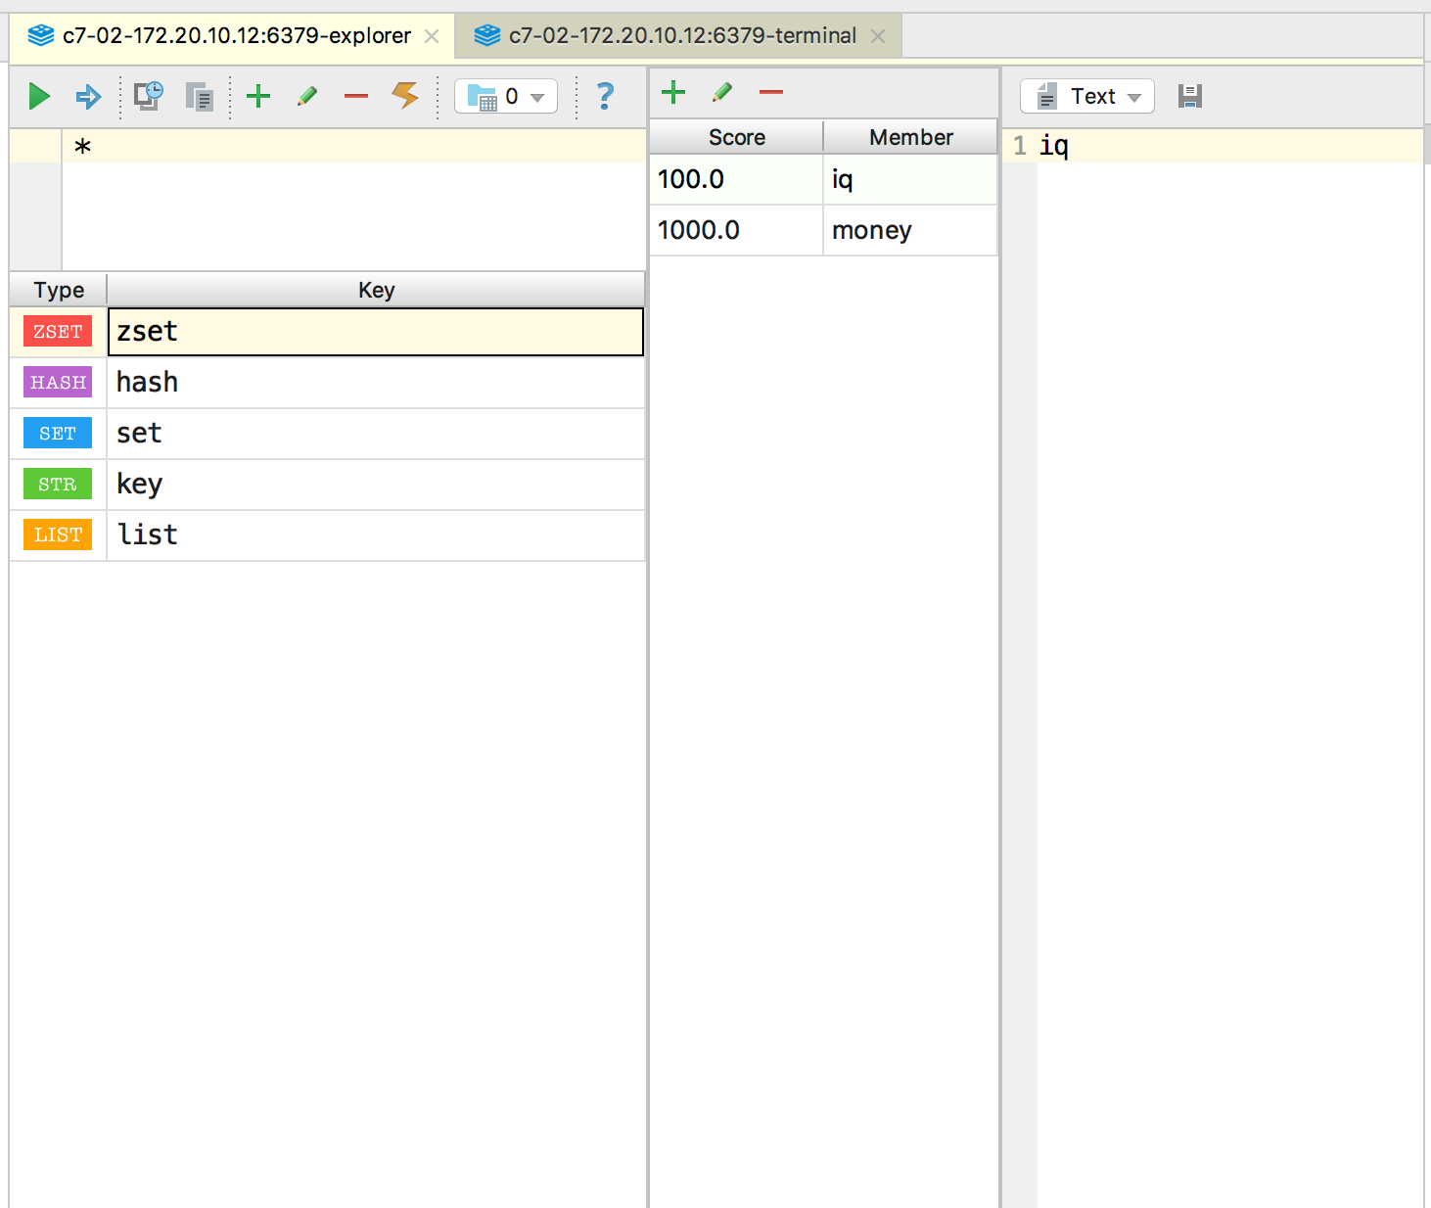This screenshot has width=1431, height=1208.
Task: Click the orange lightning flush icon
Action: pos(405,95)
